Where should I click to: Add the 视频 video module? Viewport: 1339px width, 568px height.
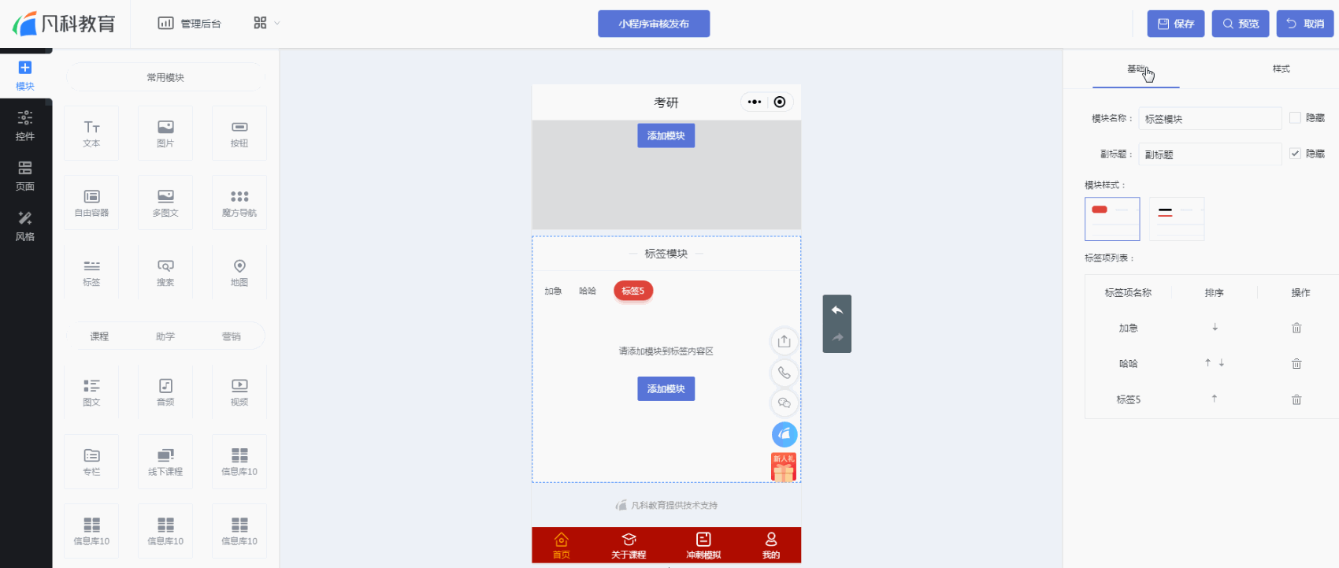[x=239, y=392]
